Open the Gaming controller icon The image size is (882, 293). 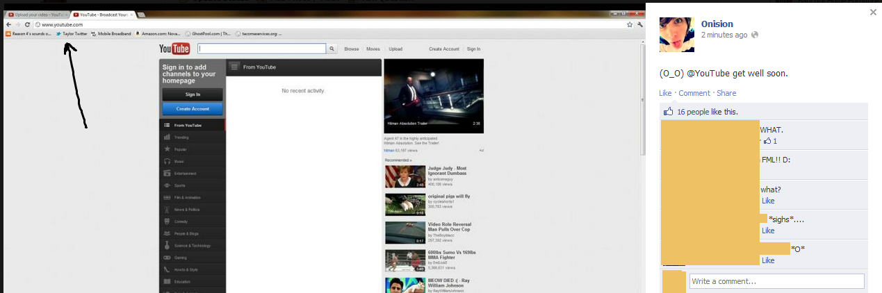(x=167, y=258)
